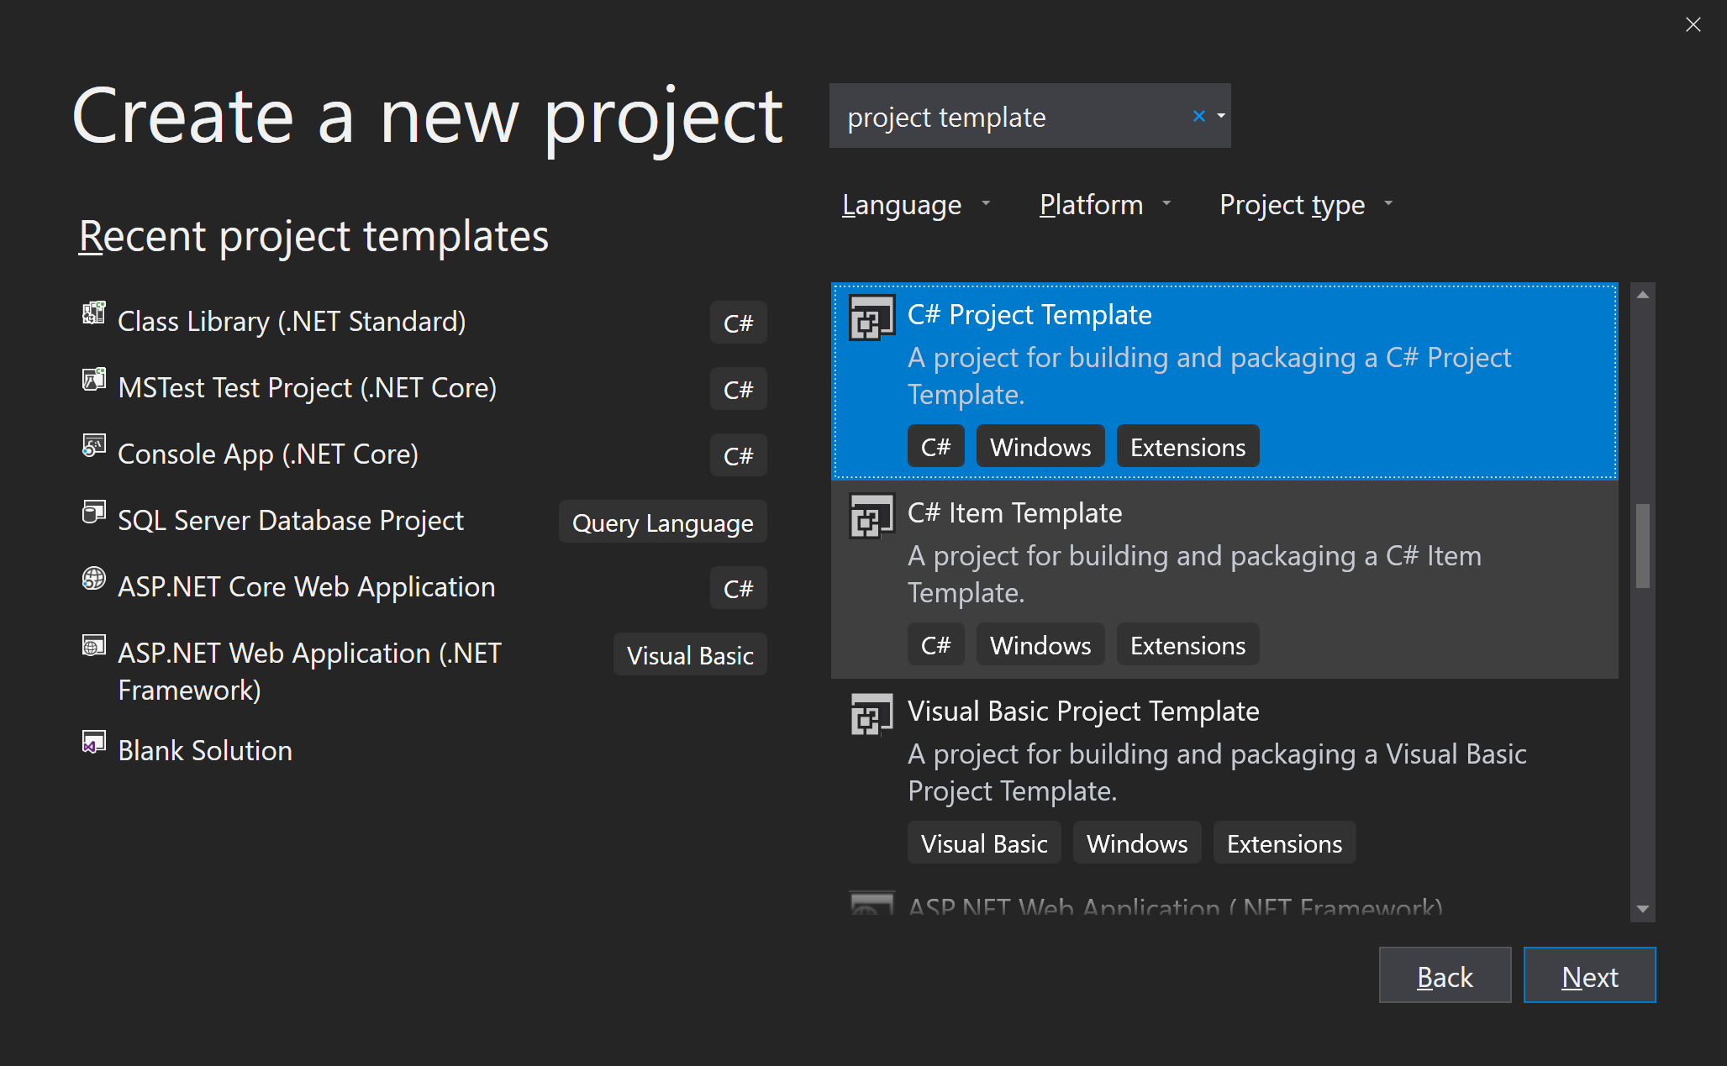Toggle Extensions tag on C# Project Template
The image size is (1727, 1066).
point(1188,446)
